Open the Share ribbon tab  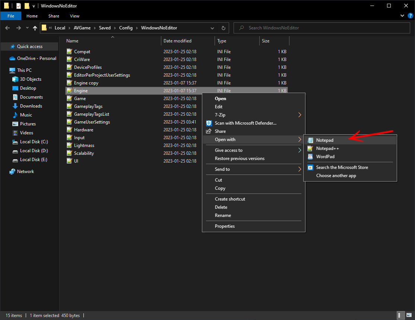[x=54, y=16]
